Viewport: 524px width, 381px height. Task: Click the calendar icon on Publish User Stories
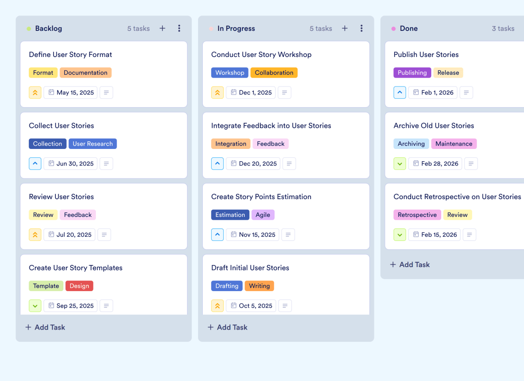point(415,92)
